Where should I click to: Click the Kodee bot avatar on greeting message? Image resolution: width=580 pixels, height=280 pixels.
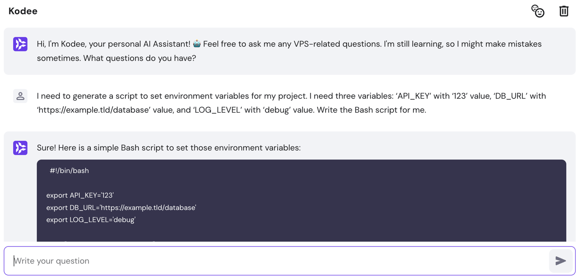click(20, 44)
